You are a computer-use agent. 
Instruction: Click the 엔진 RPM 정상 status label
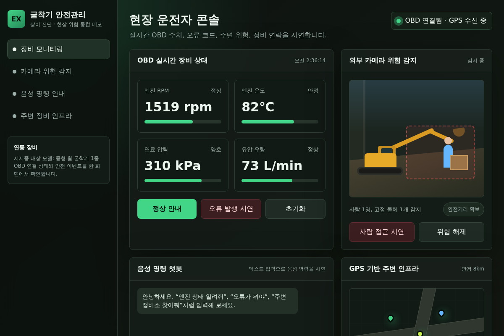coord(216,91)
